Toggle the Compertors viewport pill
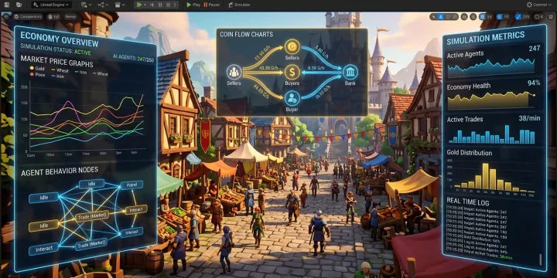Viewport: 557px width, 278px height. pos(28,17)
